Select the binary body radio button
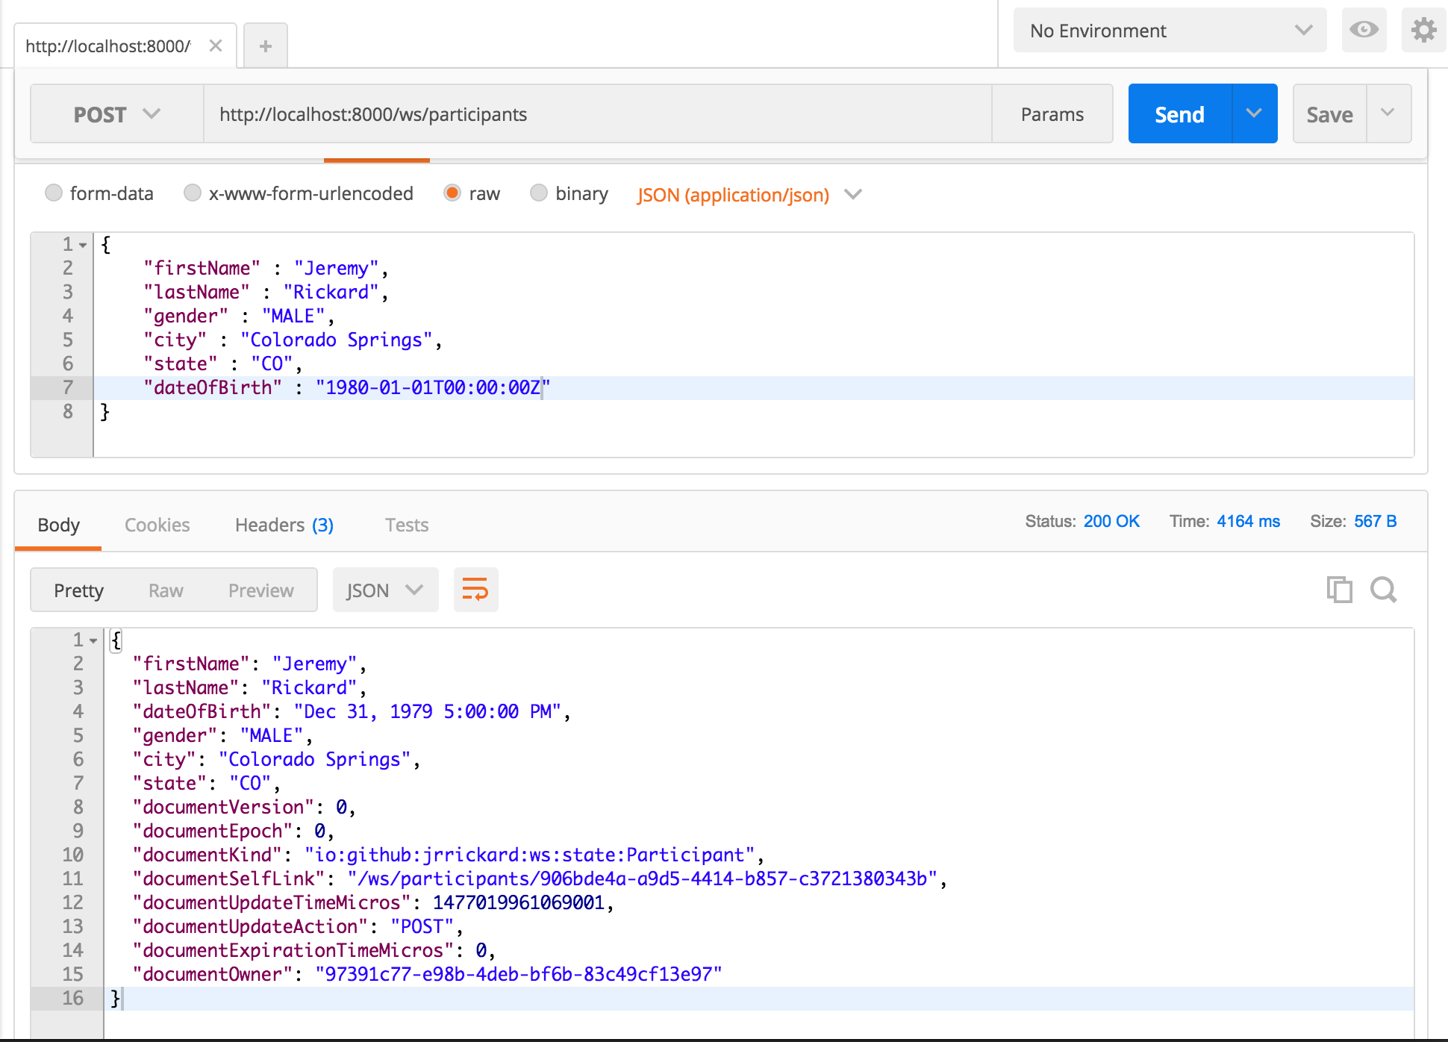The height and width of the screenshot is (1042, 1448). [x=538, y=193]
